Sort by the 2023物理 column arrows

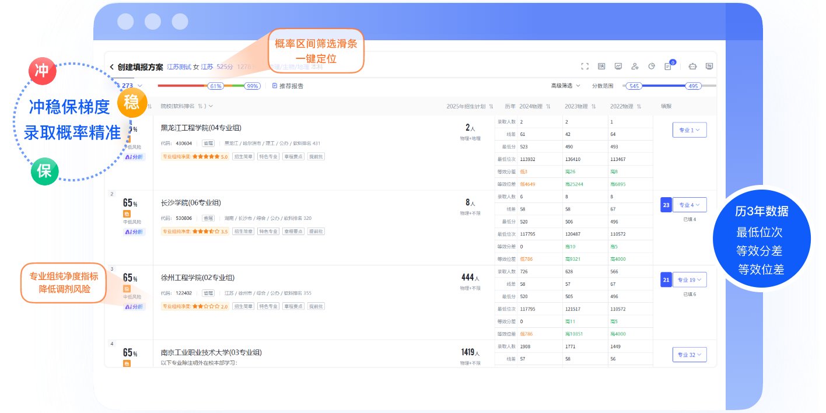(x=594, y=106)
